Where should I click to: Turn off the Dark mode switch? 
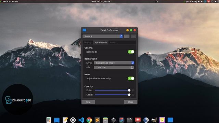point(131,52)
